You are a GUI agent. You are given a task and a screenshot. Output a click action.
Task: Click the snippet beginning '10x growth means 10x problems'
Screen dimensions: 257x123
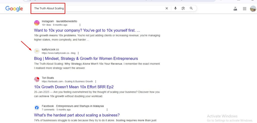pyautogui.click(x=97, y=37)
